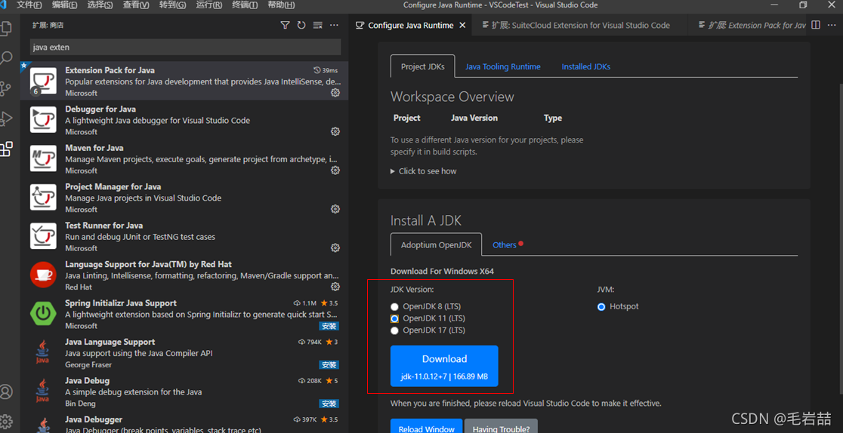
Task: Select Java Debugger extension row title
Action: [x=94, y=419]
